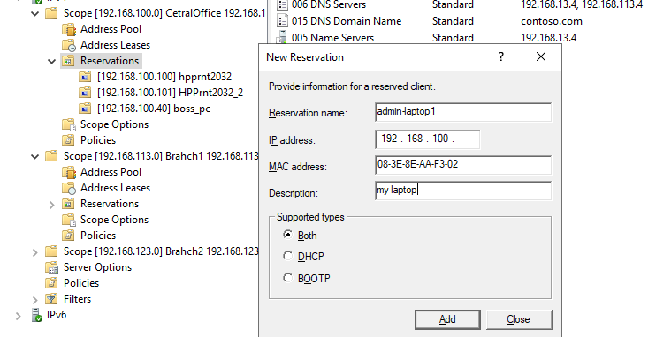
Task: Select the Filters tree item label
Action: [78, 299]
